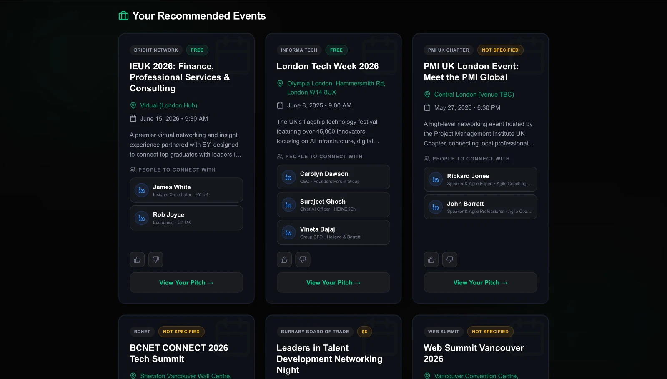Like the London Tech Week 2026 event
Image resolution: width=667 pixels, height=379 pixels.
284,259
